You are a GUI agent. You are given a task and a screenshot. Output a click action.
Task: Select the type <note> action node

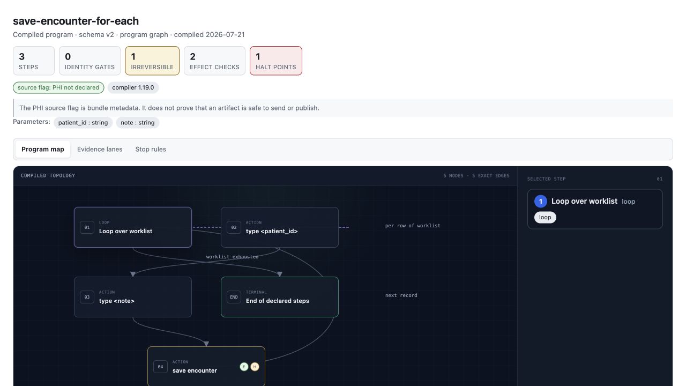(x=133, y=297)
